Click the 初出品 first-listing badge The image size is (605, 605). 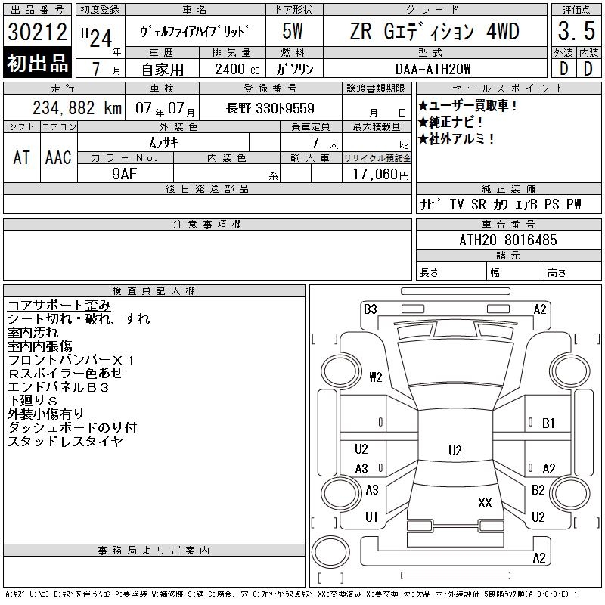click(x=38, y=64)
